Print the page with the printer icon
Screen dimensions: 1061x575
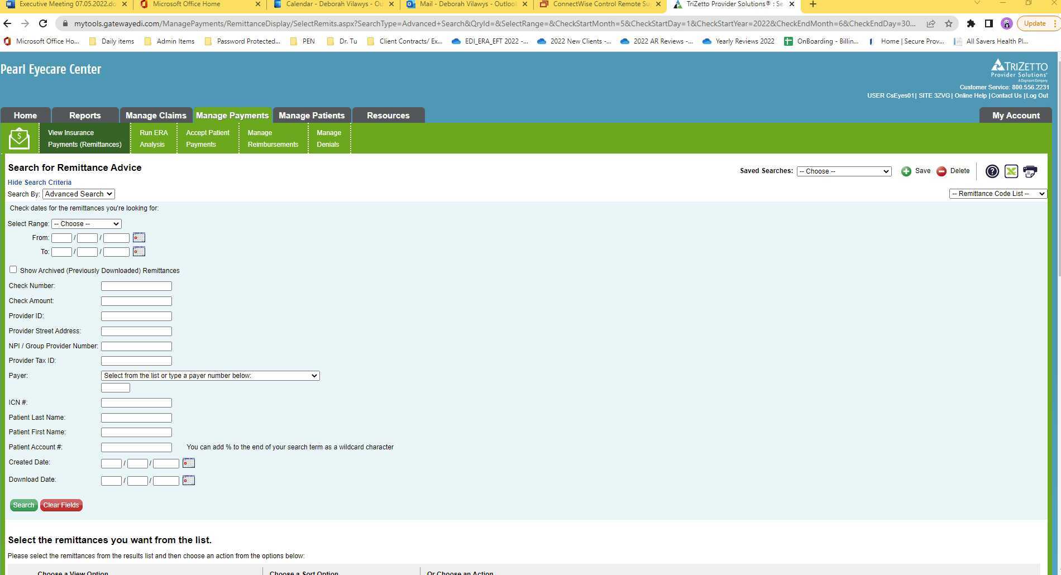pyautogui.click(x=1030, y=171)
